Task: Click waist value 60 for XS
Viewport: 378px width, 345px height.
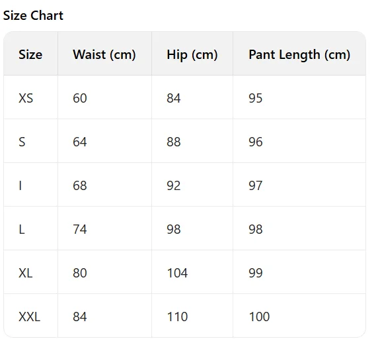Action: 80,98
